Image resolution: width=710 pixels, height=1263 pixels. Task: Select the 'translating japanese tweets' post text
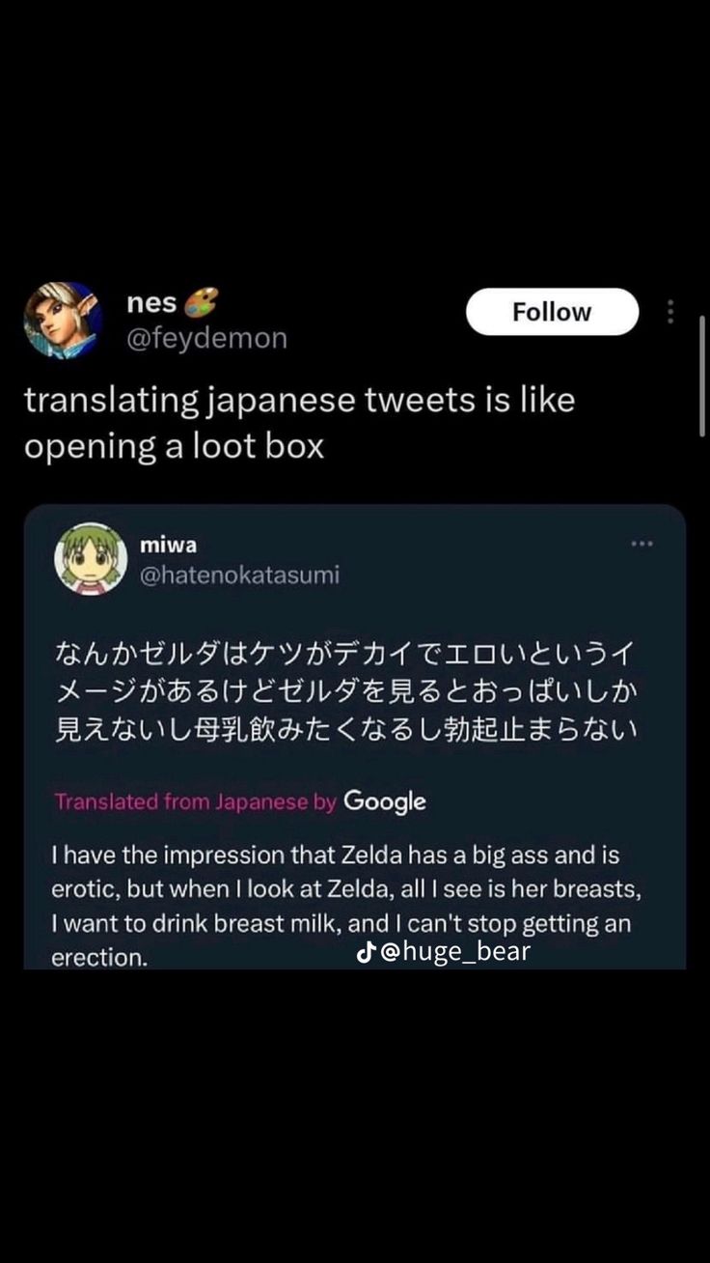[299, 423]
